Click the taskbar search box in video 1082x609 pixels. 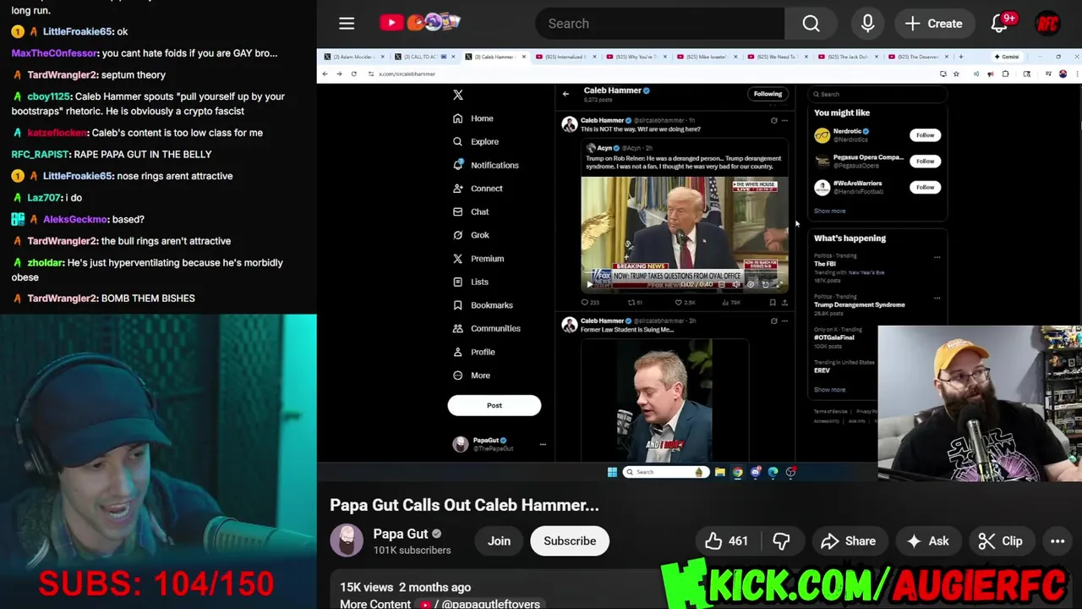click(x=665, y=472)
